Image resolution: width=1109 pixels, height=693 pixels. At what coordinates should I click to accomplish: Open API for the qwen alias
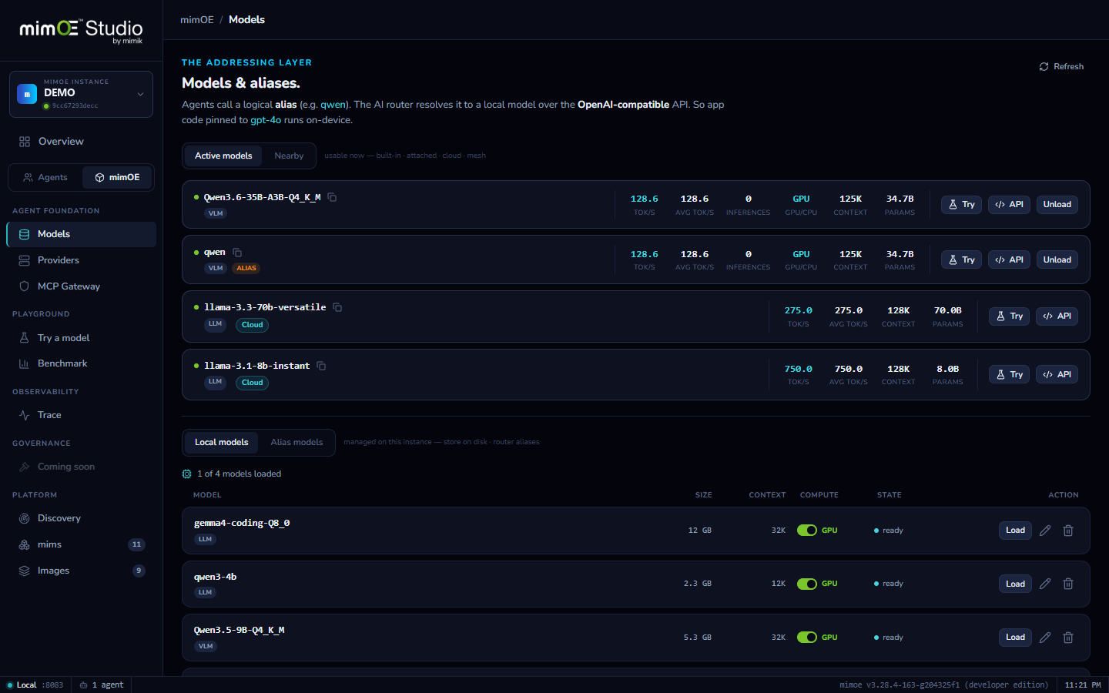click(1009, 260)
